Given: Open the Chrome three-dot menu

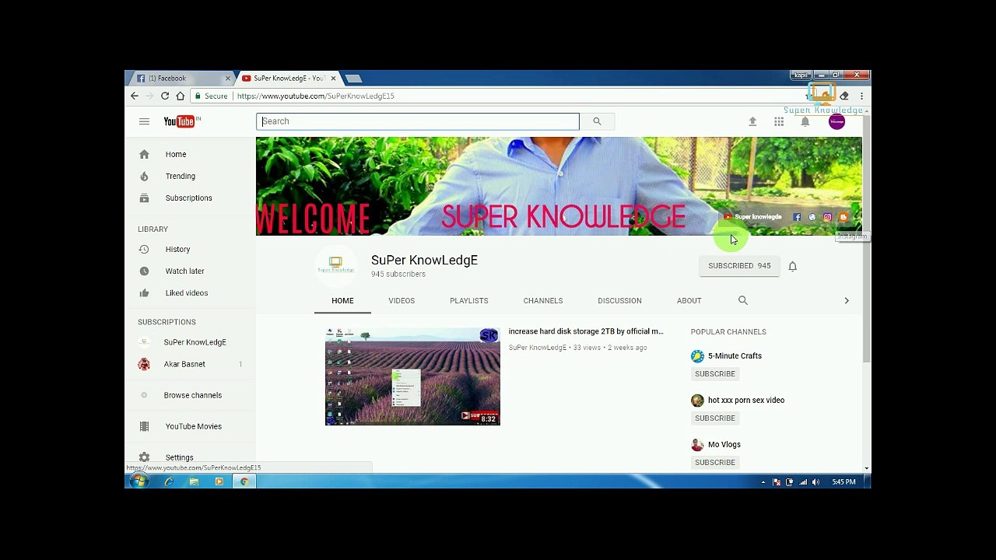Looking at the screenshot, I should 861,96.
